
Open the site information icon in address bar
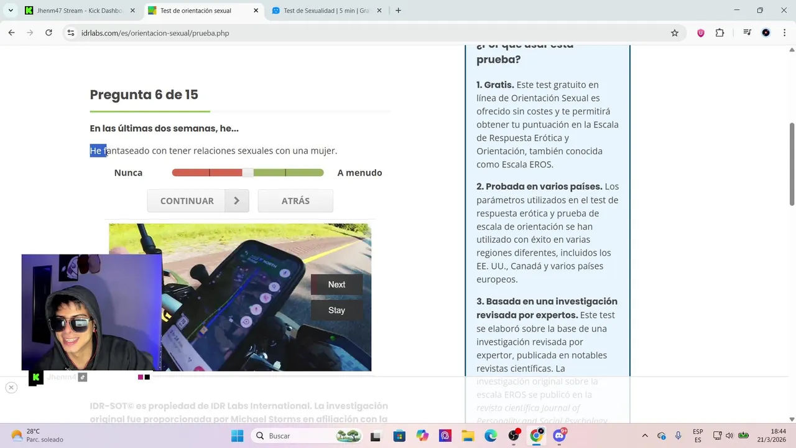click(x=71, y=33)
